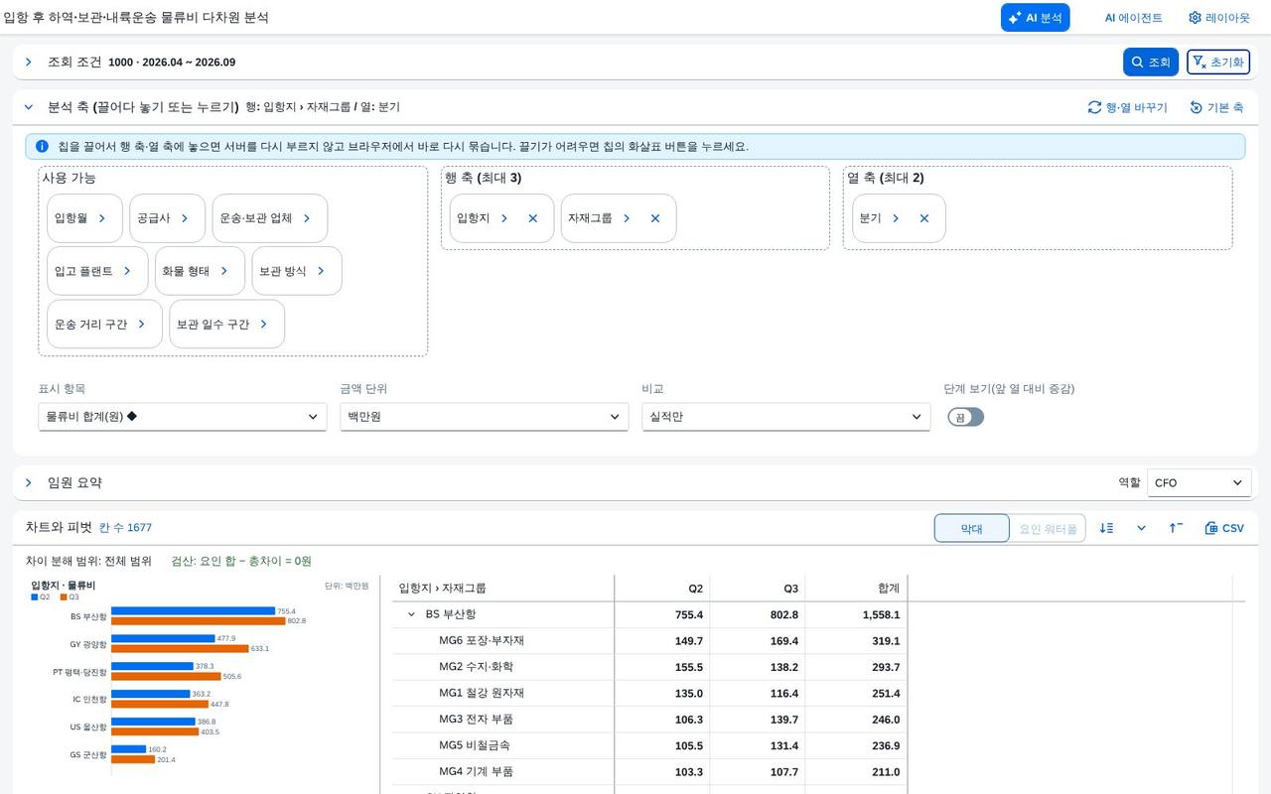The width and height of the screenshot is (1271, 794).
Task: Click the Q2 legend color swatch
Action: tap(35, 597)
